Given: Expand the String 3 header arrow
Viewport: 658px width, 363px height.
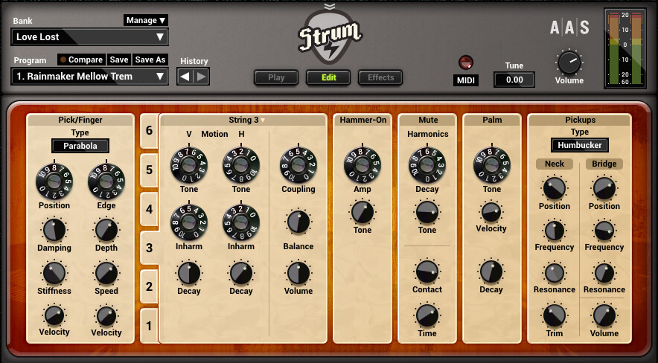Looking at the screenshot, I should pyautogui.click(x=263, y=121).
